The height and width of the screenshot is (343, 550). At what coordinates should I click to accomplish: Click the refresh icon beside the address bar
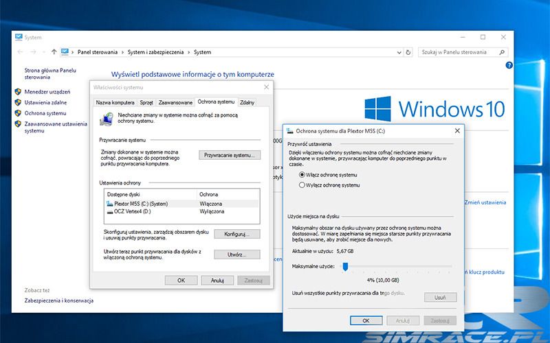[x=410, y=51]
